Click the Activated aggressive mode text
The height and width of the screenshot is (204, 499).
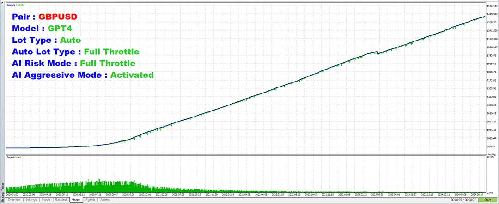coord(132,75)
